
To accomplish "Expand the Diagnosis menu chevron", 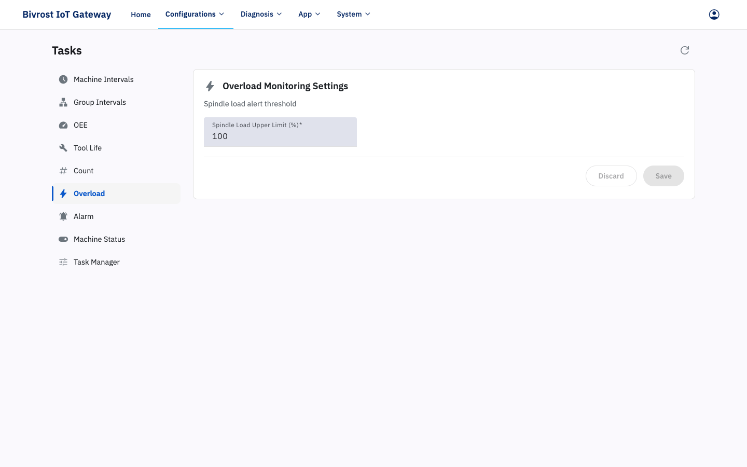I will pos(279,14).
